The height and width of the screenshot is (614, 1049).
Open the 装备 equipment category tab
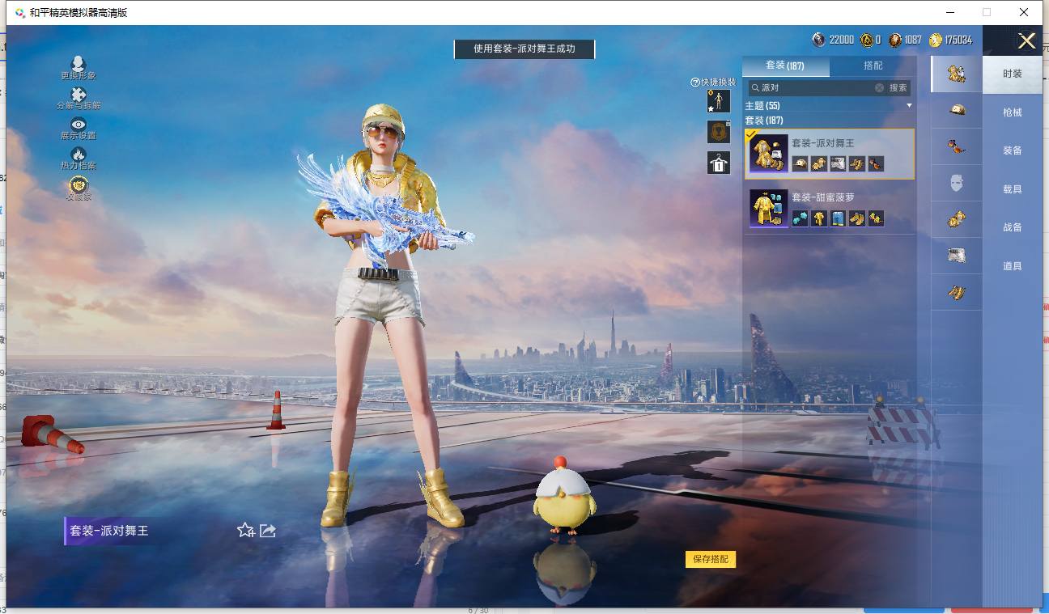pos(1013,150)
